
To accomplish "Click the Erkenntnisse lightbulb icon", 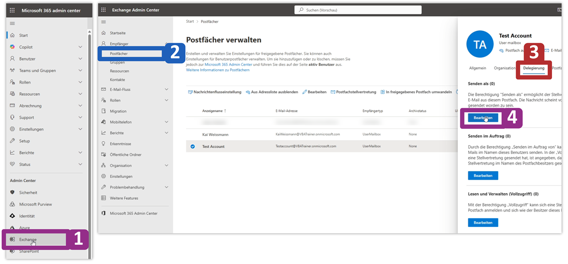I will [x=103, y=144].
